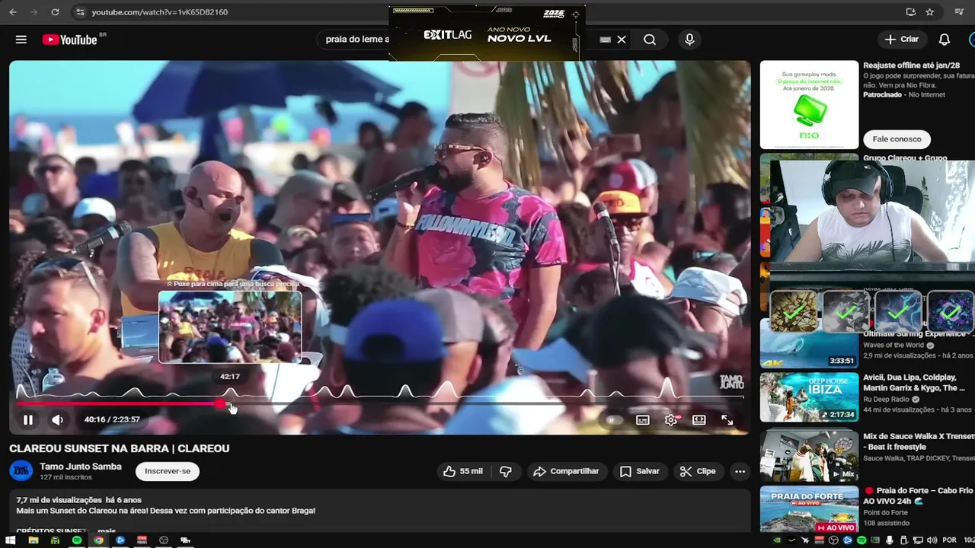
Task: Reload the browser page
Action: [x=55, y=12]
